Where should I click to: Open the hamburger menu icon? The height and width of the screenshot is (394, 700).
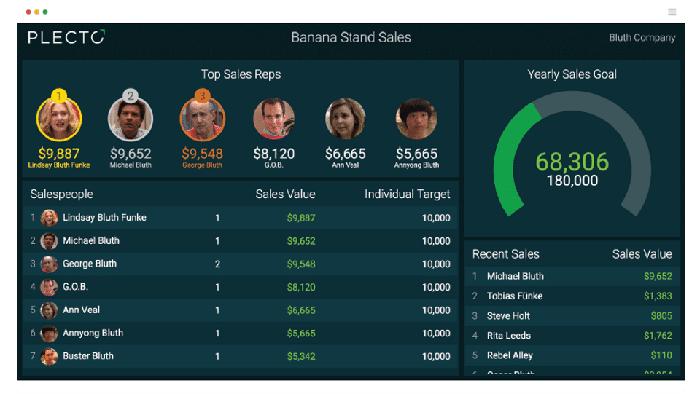click(x=672, y=12)
